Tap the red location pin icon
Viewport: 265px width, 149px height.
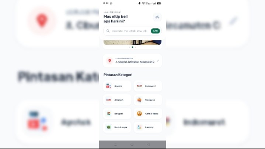point(110,61)
